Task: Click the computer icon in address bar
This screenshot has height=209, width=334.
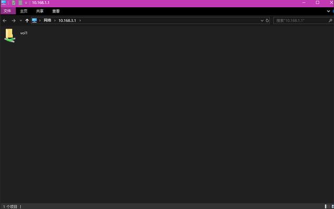Action: coord(34,20)
